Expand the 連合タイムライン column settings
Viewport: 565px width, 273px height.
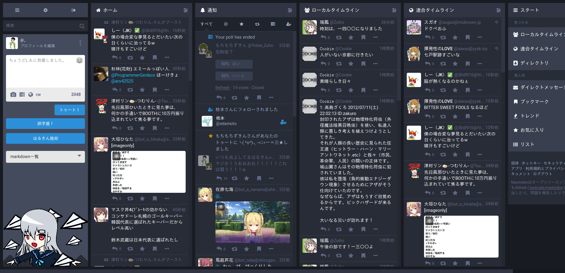pyautogui.click(x=498, y=10)
